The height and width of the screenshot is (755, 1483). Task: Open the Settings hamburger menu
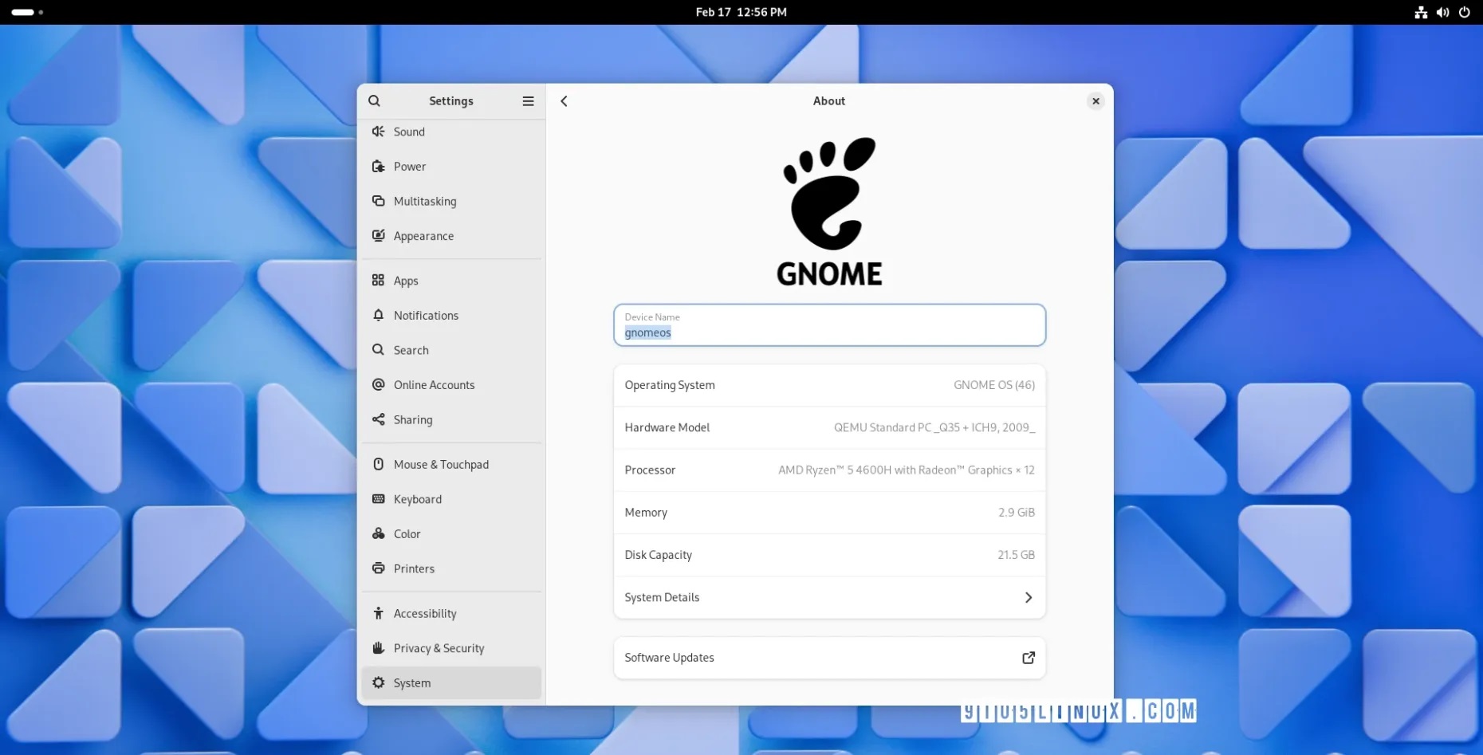click(528, 101)
